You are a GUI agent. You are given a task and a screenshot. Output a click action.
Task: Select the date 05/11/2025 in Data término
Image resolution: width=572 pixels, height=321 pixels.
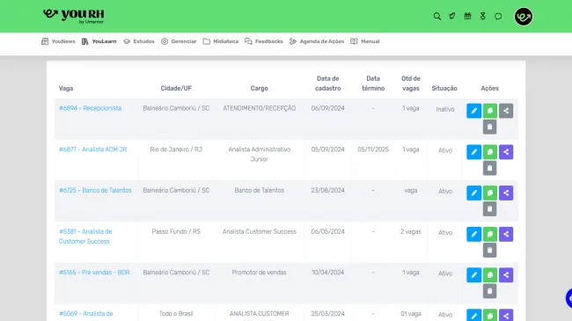coord(373,150)
